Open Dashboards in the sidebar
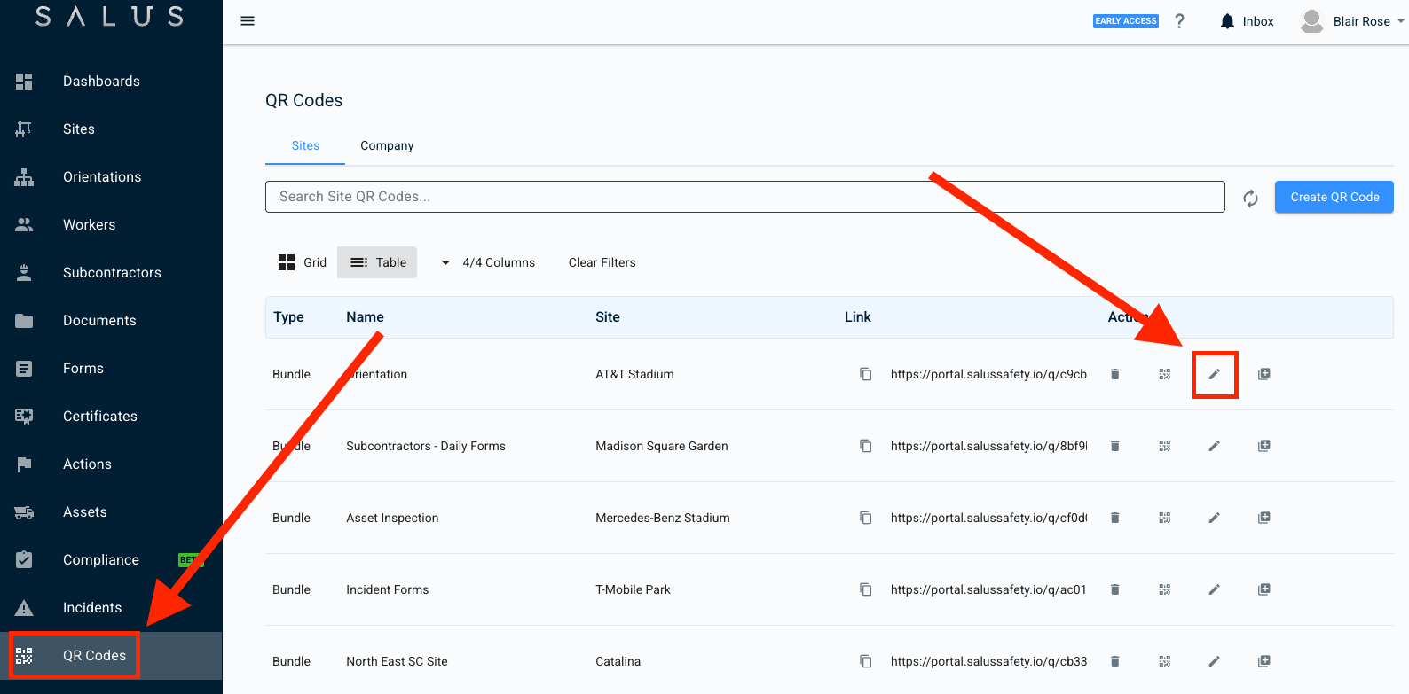 pyautogui.click(x=101, y=82)
